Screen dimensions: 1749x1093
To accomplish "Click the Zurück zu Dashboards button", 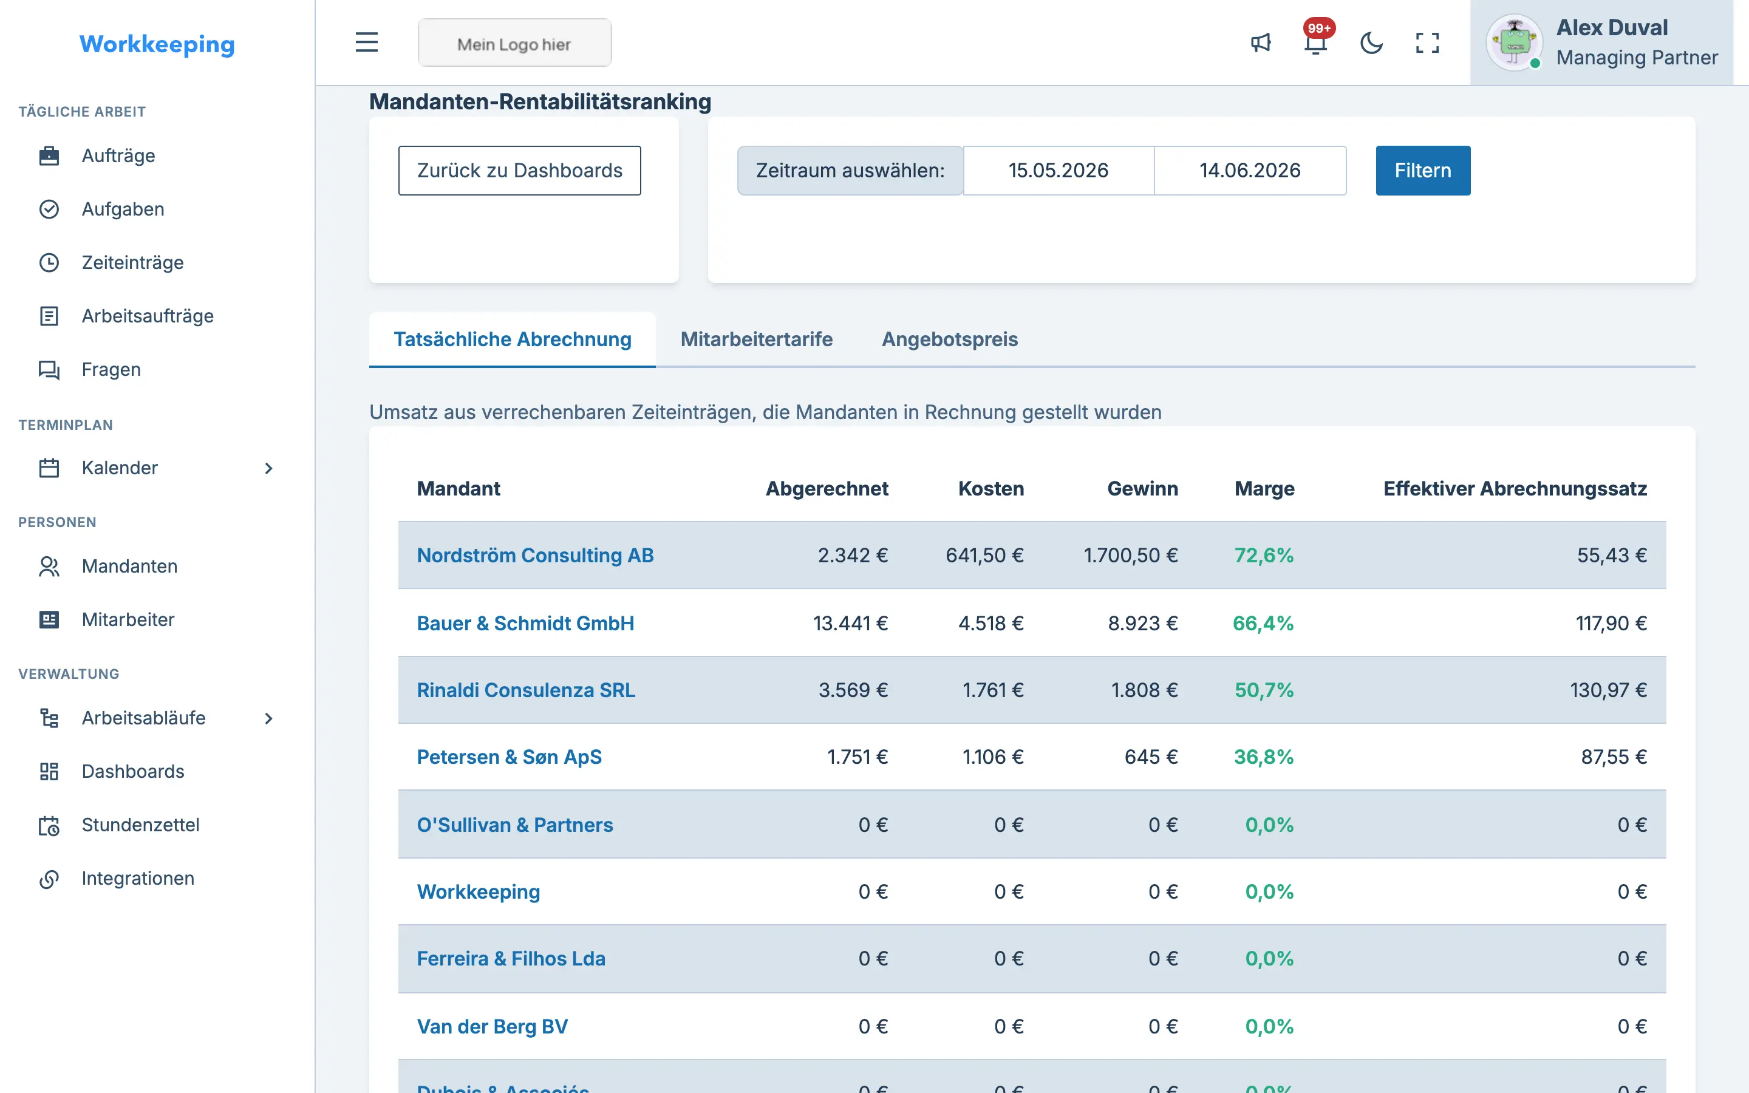I will pos(520,171).
